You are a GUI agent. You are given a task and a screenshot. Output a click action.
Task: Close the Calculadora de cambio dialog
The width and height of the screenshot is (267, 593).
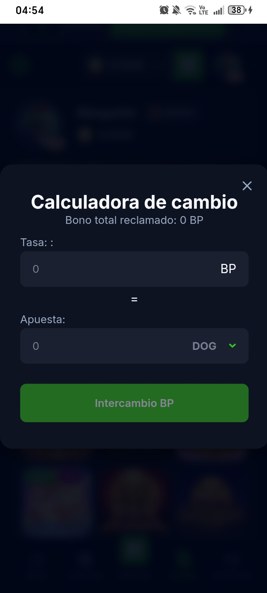click(247, 186)
